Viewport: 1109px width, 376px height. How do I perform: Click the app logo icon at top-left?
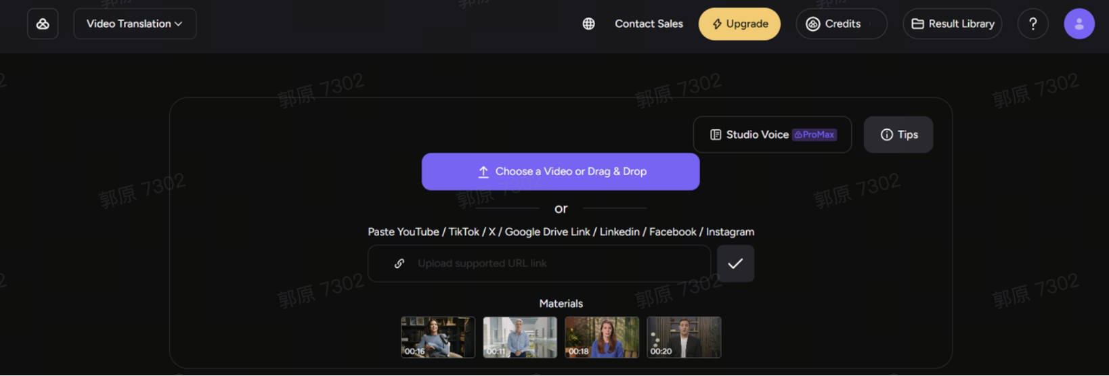[43, 24]
